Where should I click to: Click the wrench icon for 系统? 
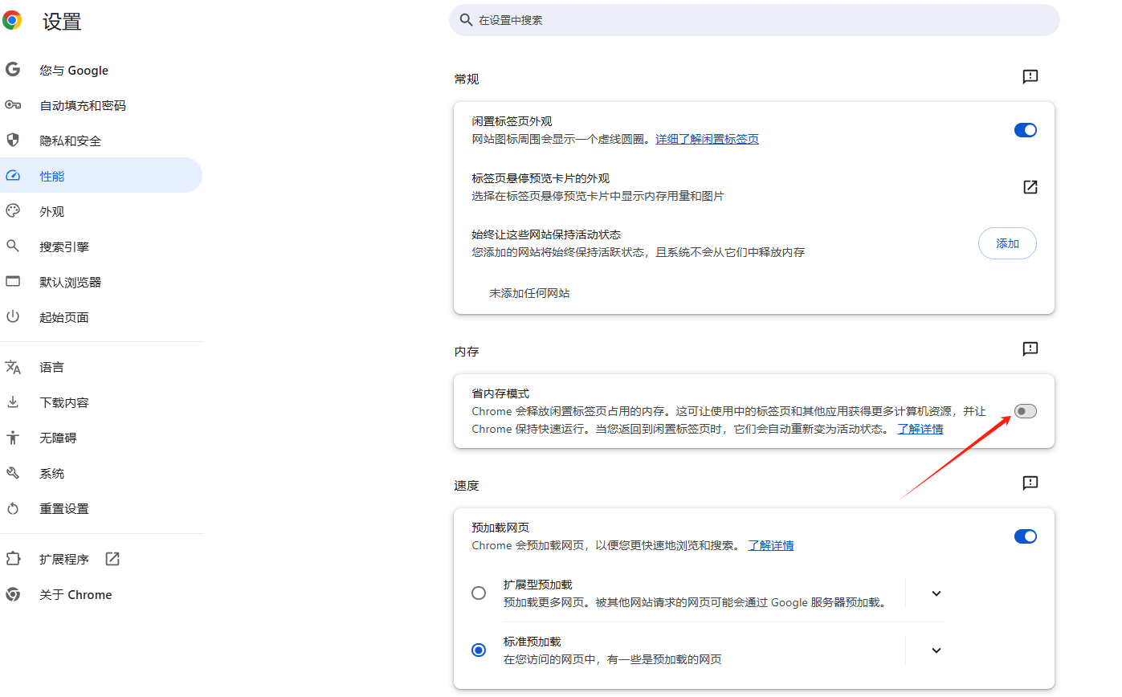tap(12, 473)
